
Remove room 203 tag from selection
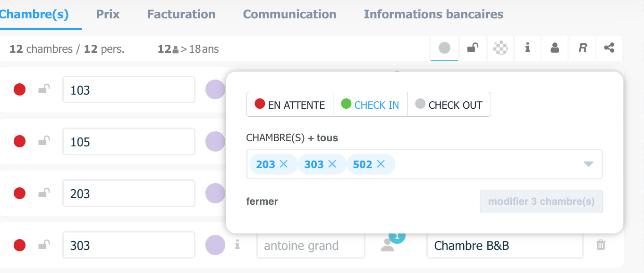[283, 164]
